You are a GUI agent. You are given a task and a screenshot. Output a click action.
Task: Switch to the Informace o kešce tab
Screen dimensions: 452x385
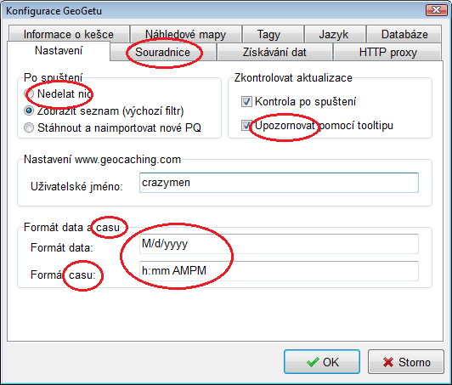pyautogui.click(x=69, y=34)
